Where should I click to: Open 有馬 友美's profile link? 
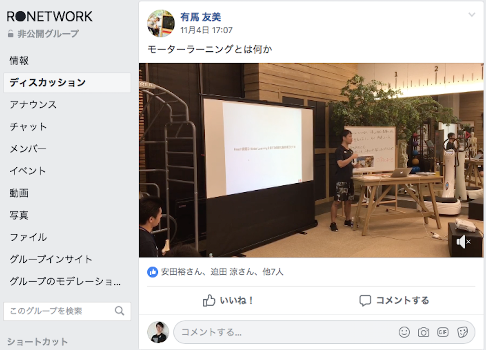(201, 17)
